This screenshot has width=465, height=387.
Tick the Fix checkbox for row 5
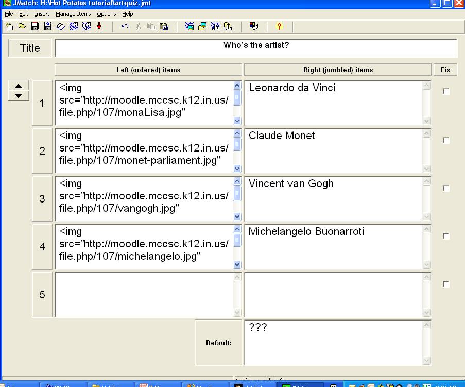(446, 284)
